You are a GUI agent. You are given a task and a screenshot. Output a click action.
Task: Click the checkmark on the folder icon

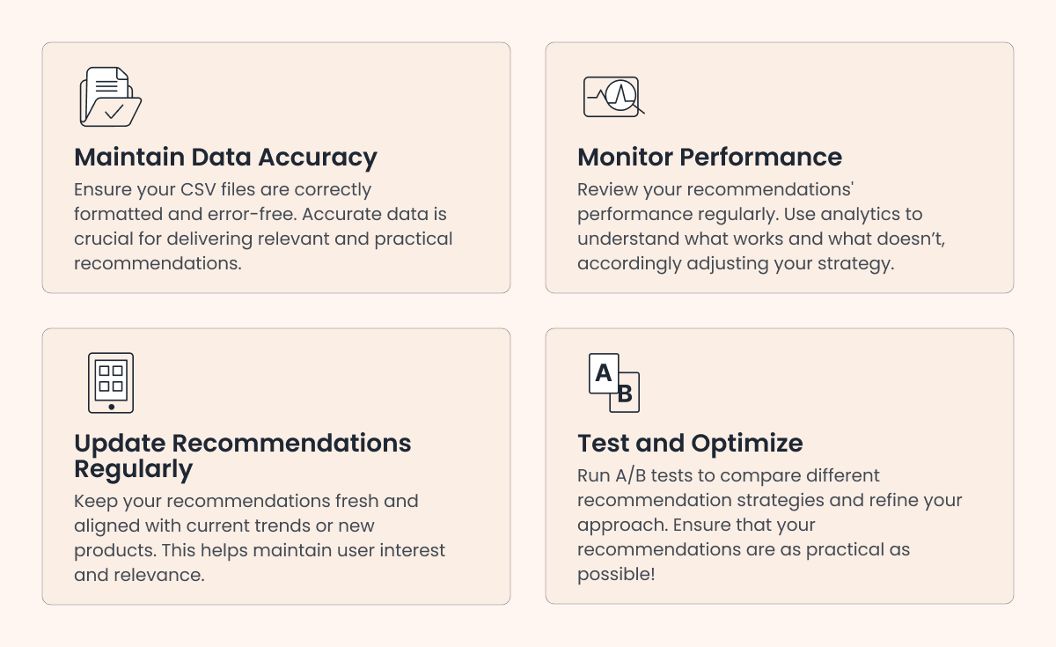[x=114, y=113]
